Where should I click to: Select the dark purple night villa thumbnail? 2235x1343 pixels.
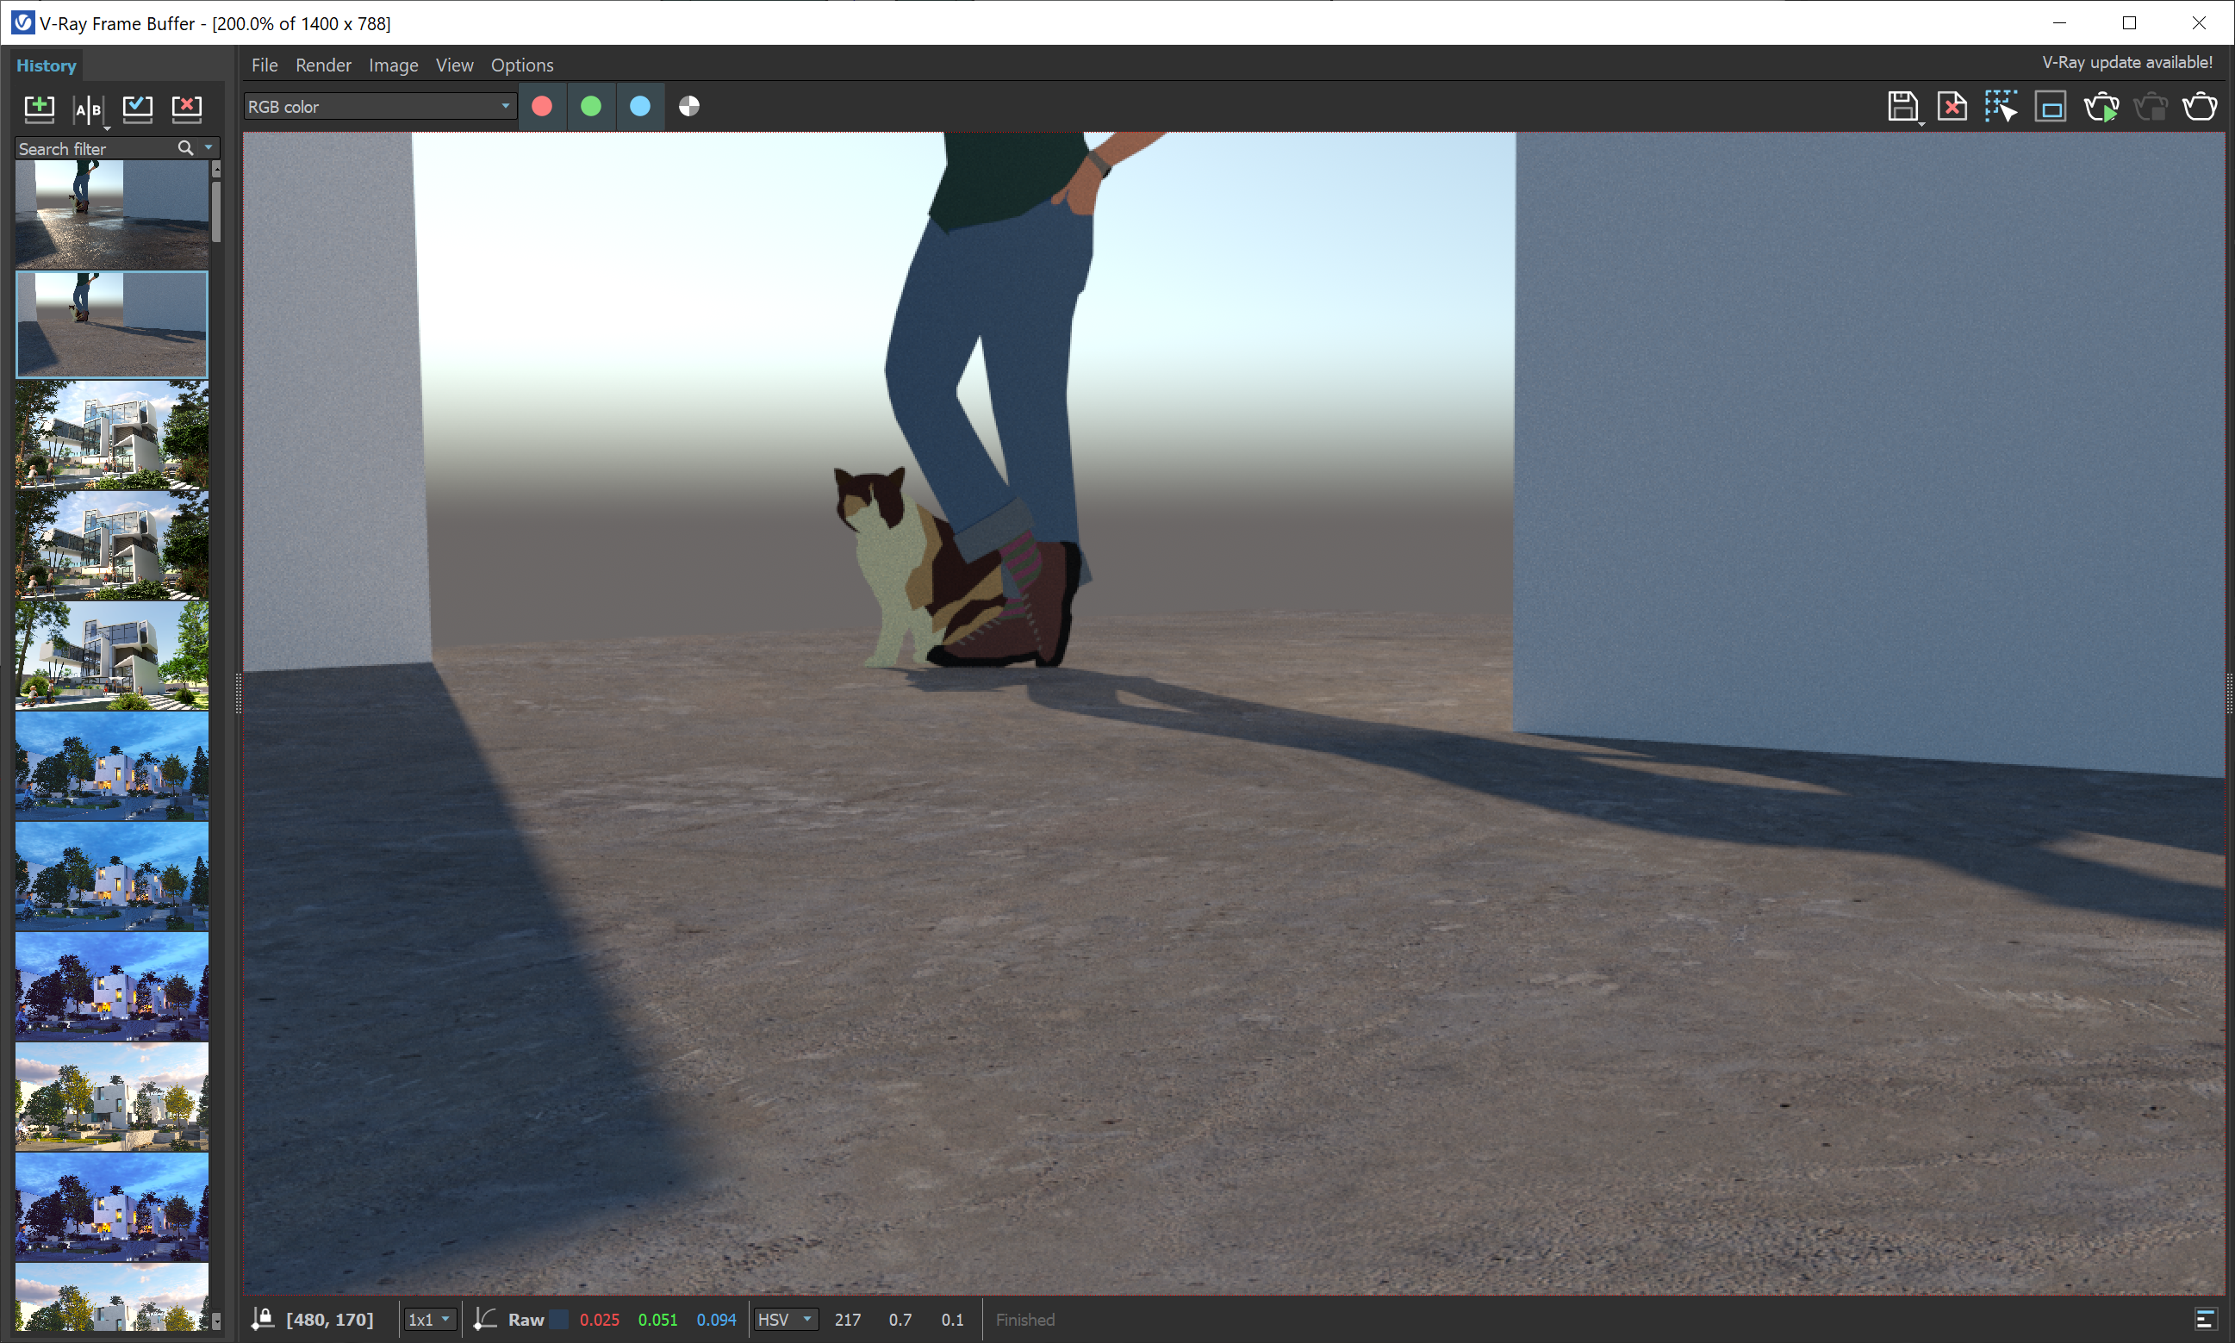point(111,986)
